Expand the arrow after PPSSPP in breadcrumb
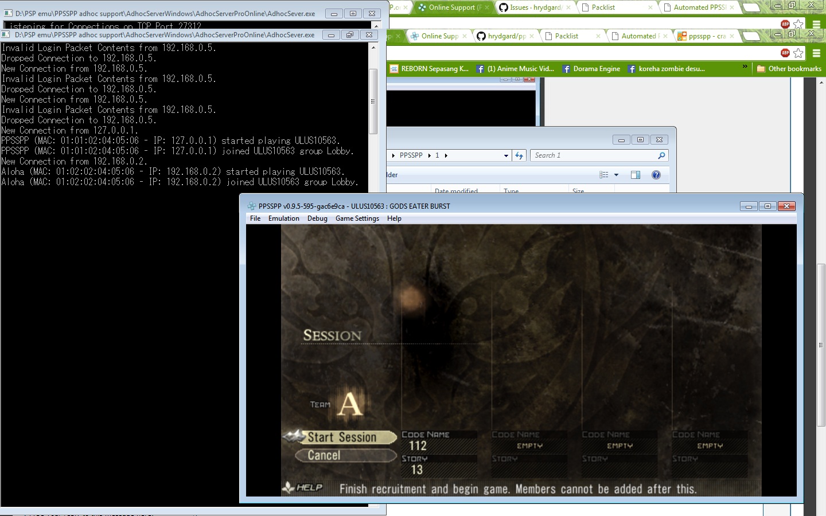This screenshot has width=826, height=516. coord(429,155)
